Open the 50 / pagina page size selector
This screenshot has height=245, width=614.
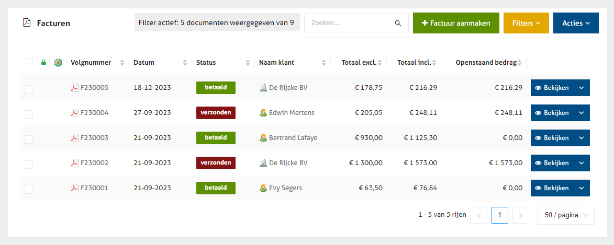[x=565, y=215]
